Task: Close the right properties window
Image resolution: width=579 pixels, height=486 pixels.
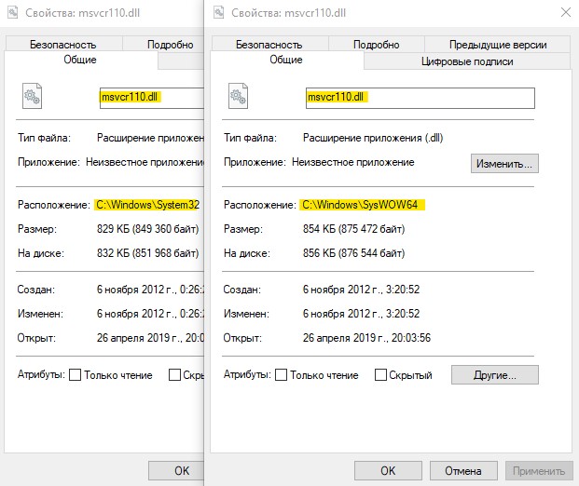Action: (566, 12)
